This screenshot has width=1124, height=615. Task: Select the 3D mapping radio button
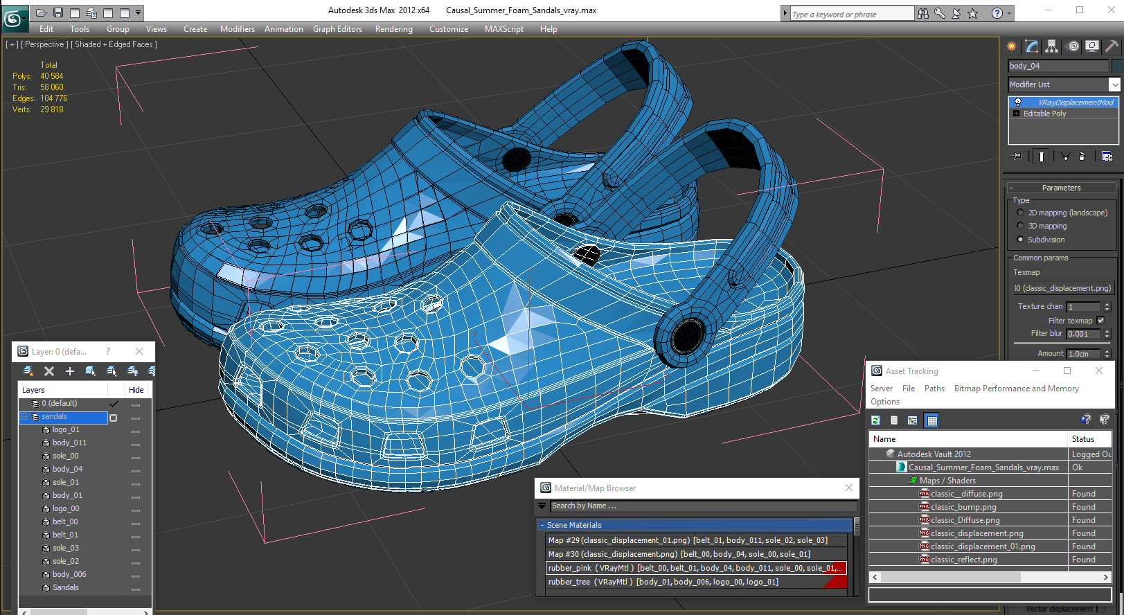tap(1020, 226)
